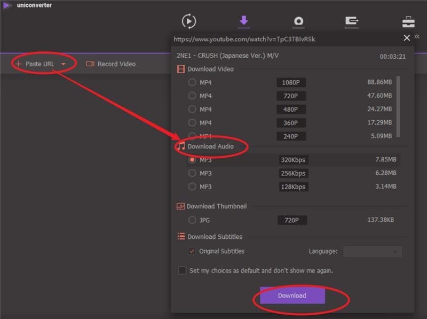
Task: Select the Download tab icon
Action: click(x=243, y=21)
